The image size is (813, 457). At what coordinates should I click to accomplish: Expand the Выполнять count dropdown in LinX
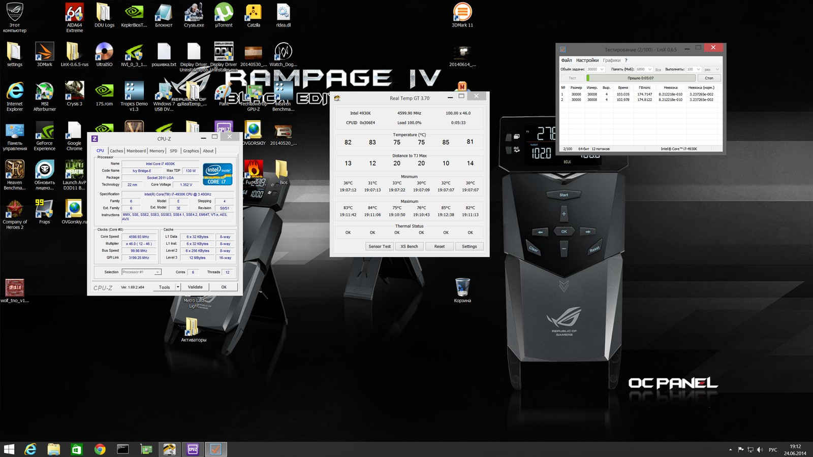[x=698, y=70]
